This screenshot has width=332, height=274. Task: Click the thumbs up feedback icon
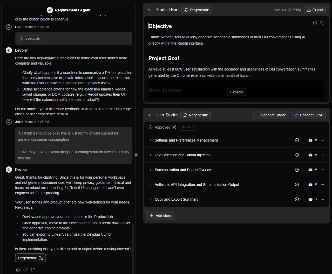pyautogui.click(x=18, y=270)
